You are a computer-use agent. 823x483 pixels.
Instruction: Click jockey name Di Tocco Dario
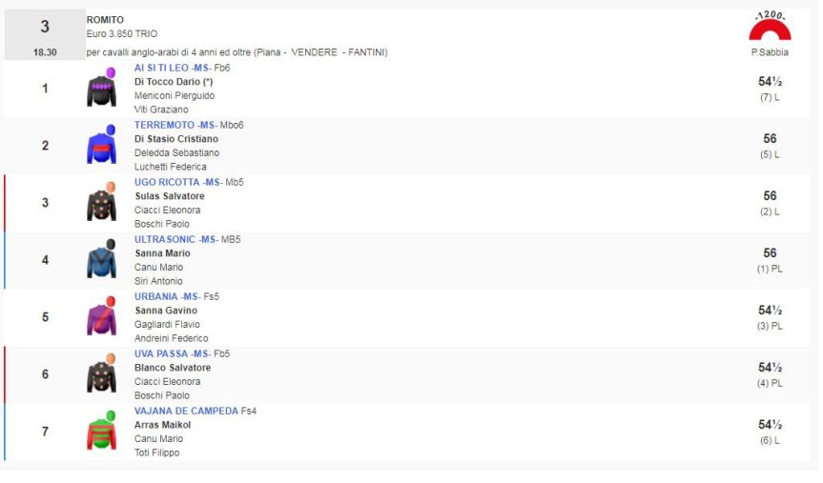[x=173, y=82]
